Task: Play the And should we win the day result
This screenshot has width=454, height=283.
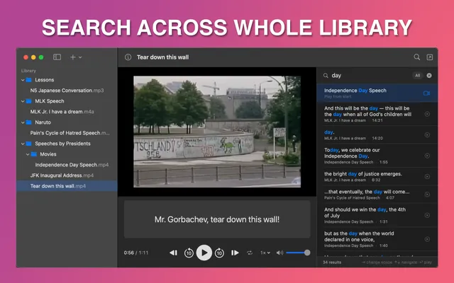Action: [427, 215]
